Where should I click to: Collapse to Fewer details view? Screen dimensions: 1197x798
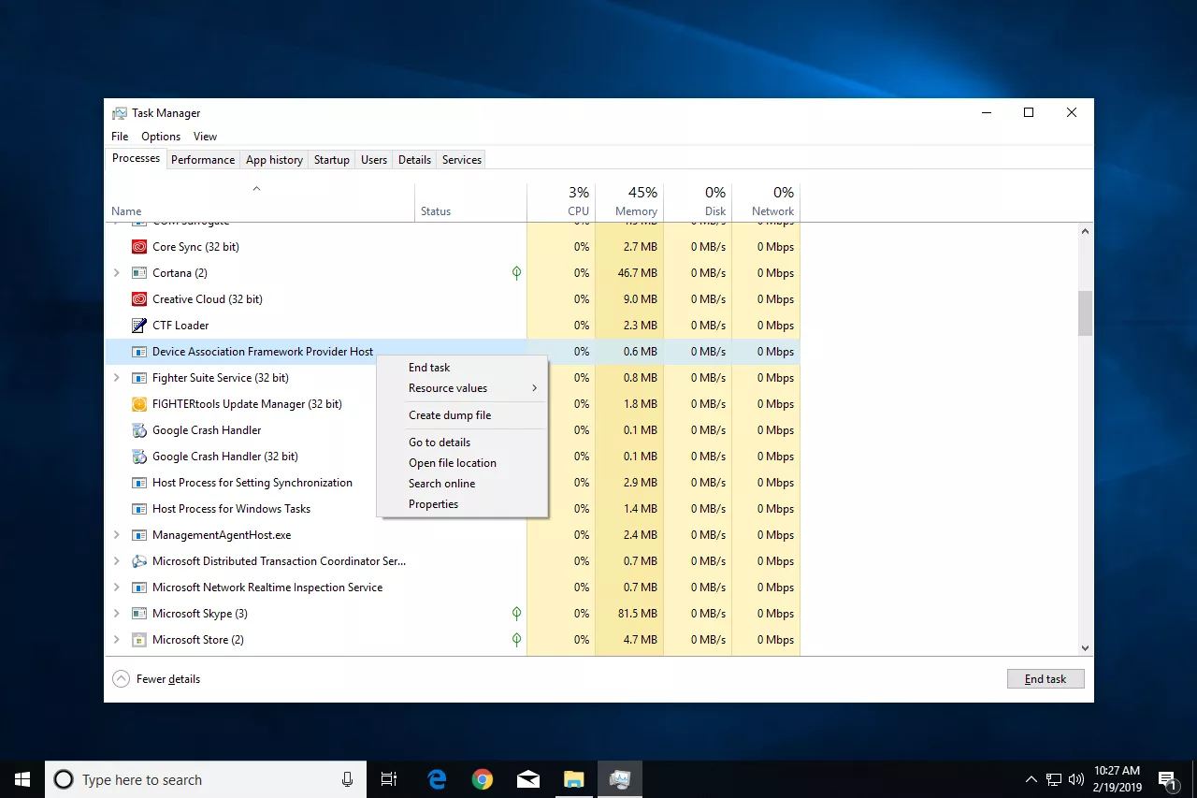(156, 679)
